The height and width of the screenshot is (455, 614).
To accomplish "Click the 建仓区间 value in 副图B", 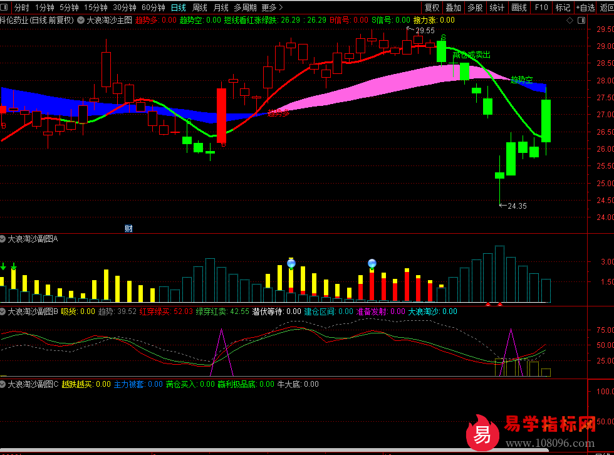I will click(328, 311).
